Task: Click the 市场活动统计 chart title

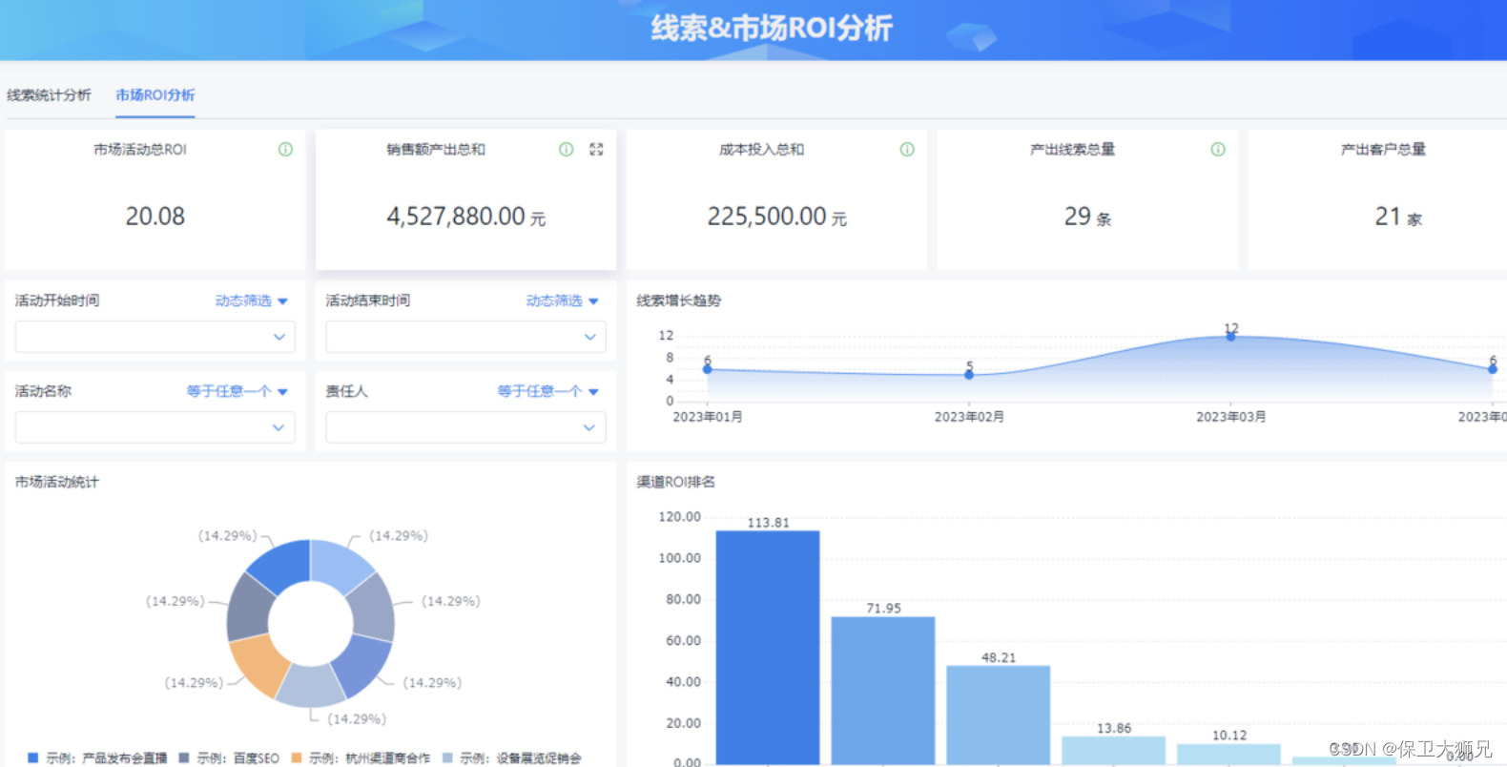Action: tap(57, 482)
